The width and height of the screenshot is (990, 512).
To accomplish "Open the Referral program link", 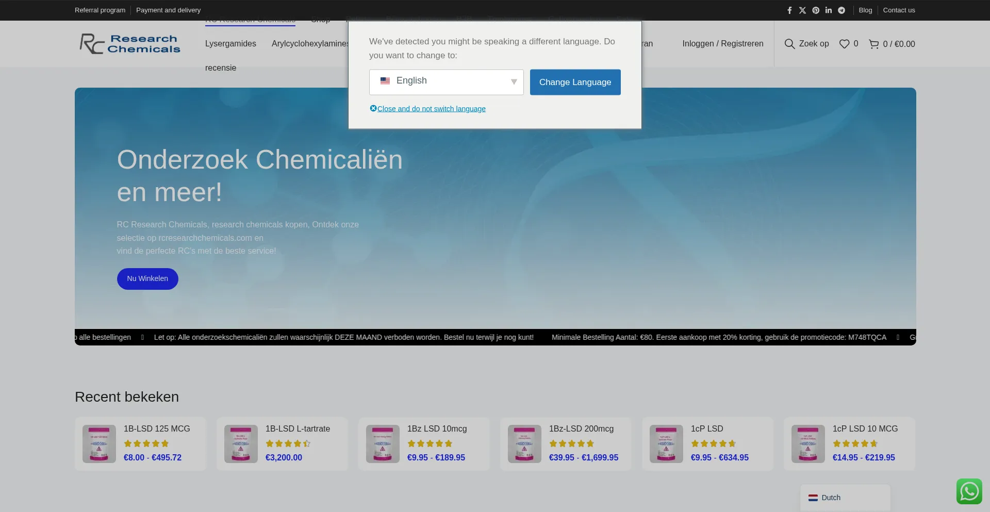I will point(100,10).
